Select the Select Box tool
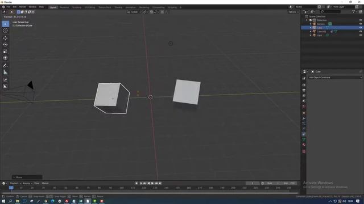 5,24
